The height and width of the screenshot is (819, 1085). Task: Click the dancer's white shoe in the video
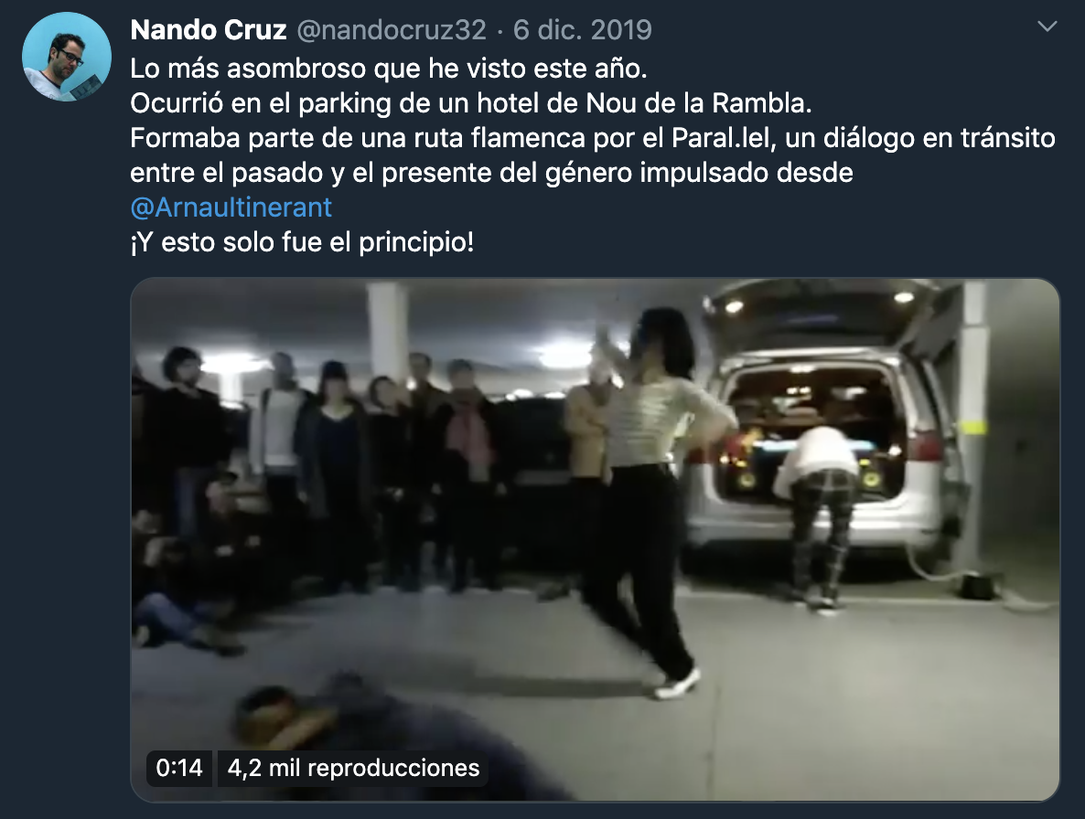[x=678, y=684]
